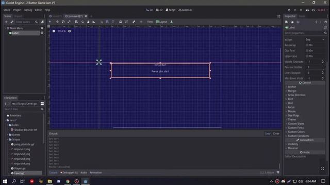Click the Play Scene clapper icon

tap(307, 10)
